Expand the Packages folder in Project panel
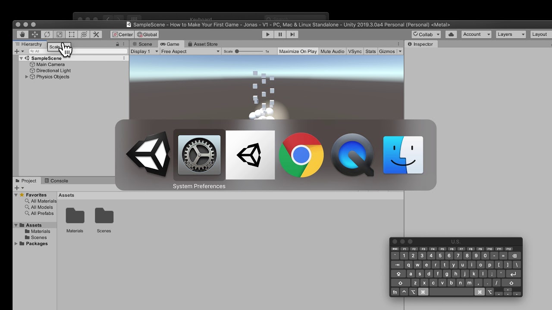Viewport: 552px width, 310px height. pyautogui.click(x=16, y=244)
